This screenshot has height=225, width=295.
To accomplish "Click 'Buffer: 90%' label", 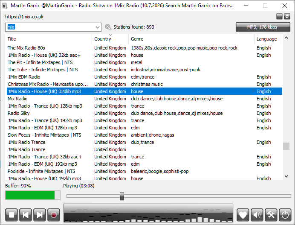I will pyautogui.click(x=18, y=186).
